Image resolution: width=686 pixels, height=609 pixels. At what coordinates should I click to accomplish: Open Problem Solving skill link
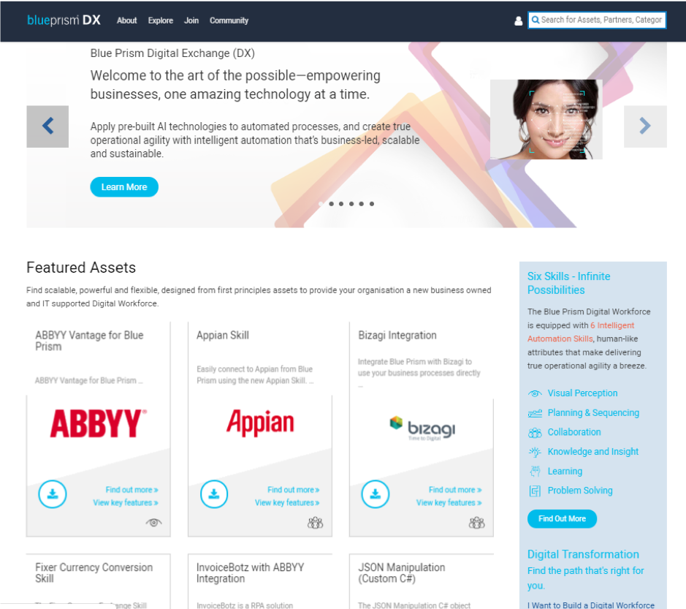tap(580, 491)
